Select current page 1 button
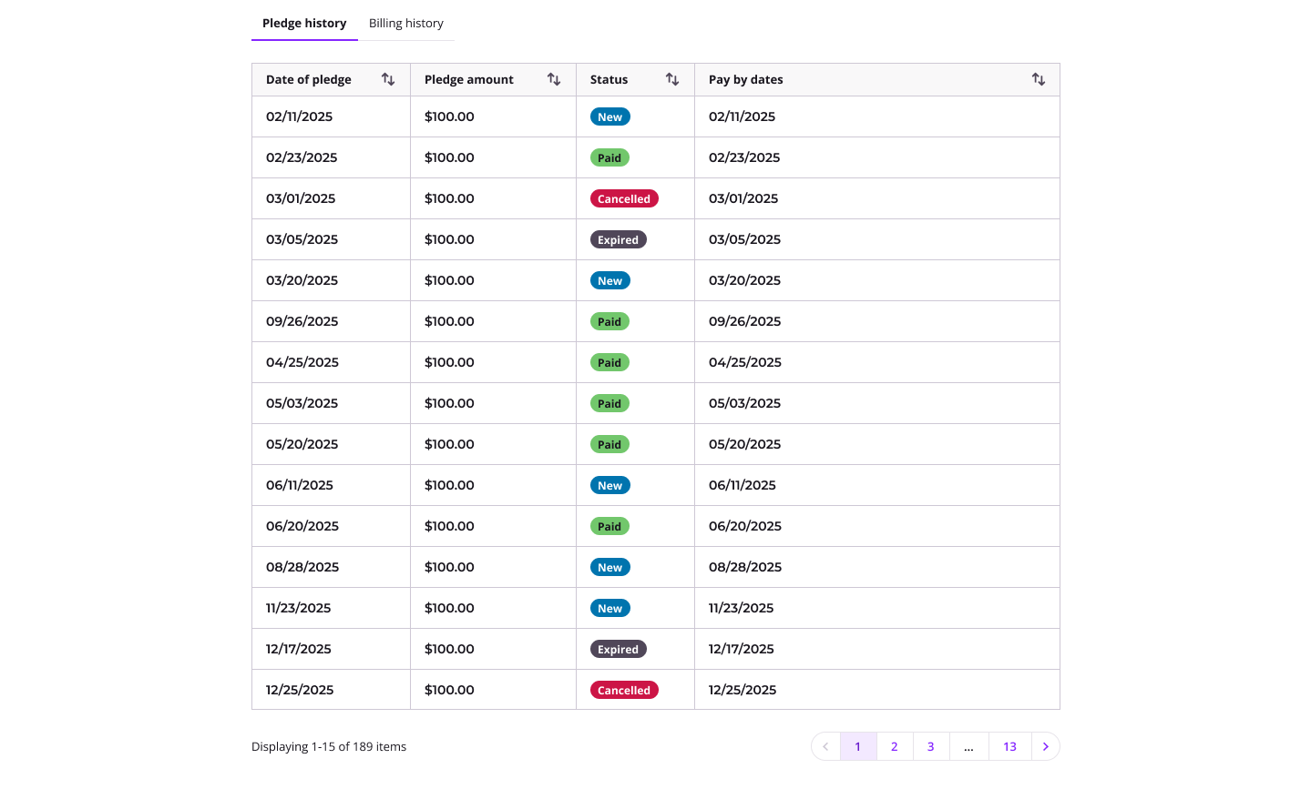Screen dimensions: 1311x789 [x=858, y=746]
